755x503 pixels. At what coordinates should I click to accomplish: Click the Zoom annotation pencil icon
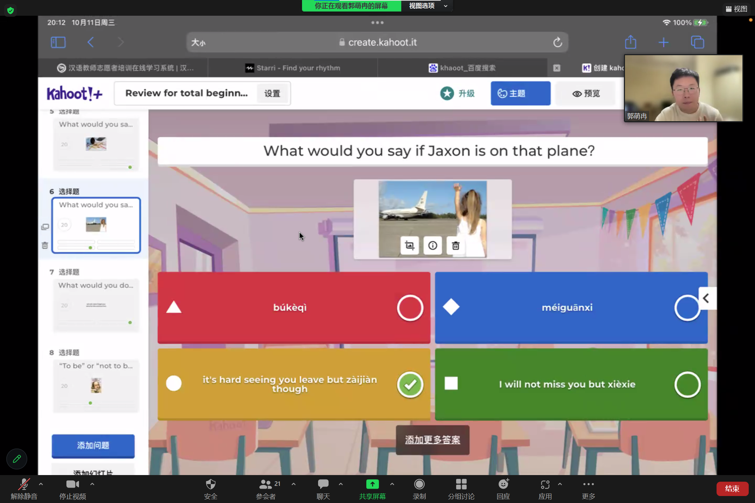pyautogui.click(x=17, y=459)
